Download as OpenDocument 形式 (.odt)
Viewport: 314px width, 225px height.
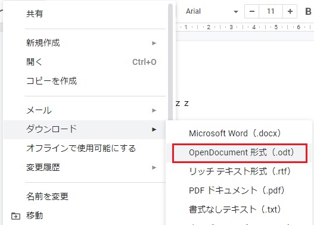239,152
